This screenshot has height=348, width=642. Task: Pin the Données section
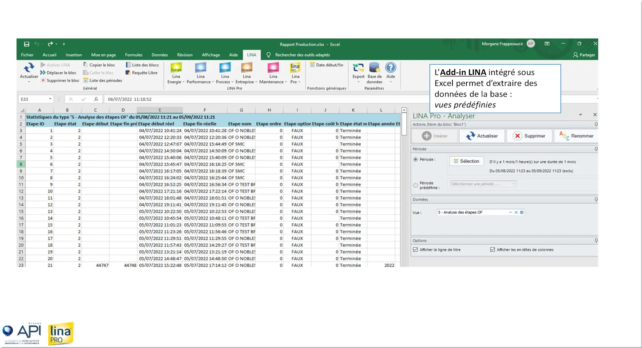(x=596, y=200)
